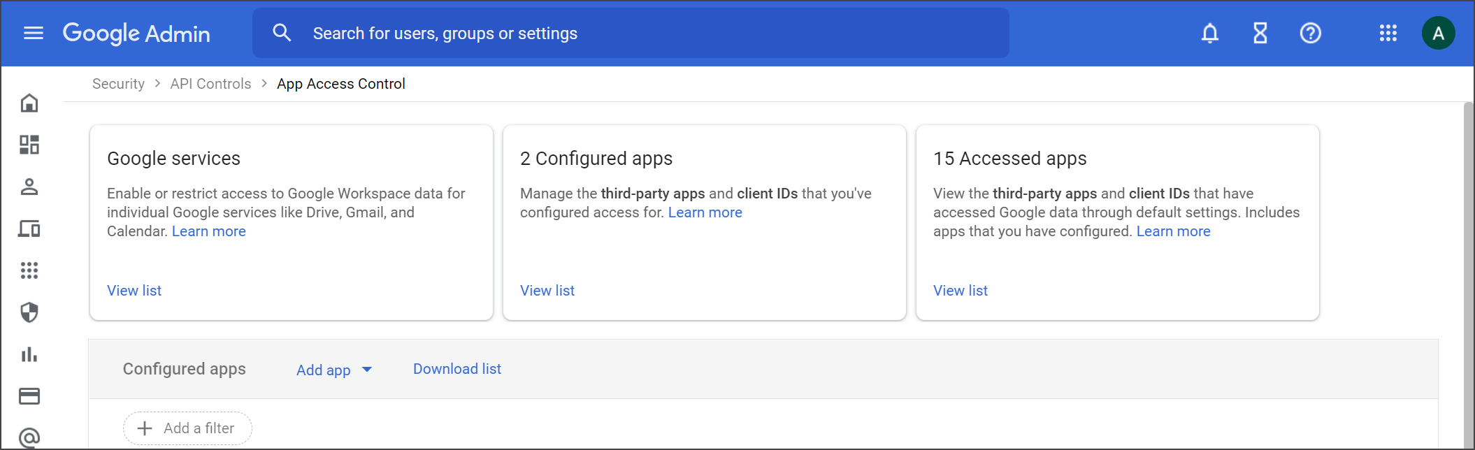Click the vertical page scrollbar
Image resolution: width=1475 pixels, height=450 pixels.
(x=1469, y=275)
